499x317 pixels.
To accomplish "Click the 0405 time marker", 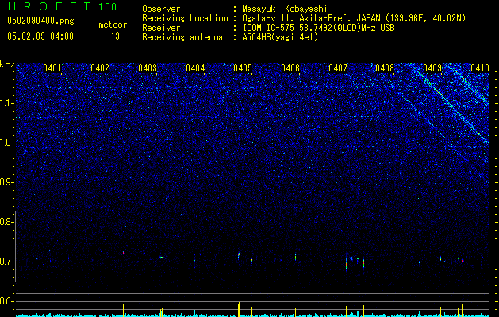I will pyautogui.click(x=243, y=68).
